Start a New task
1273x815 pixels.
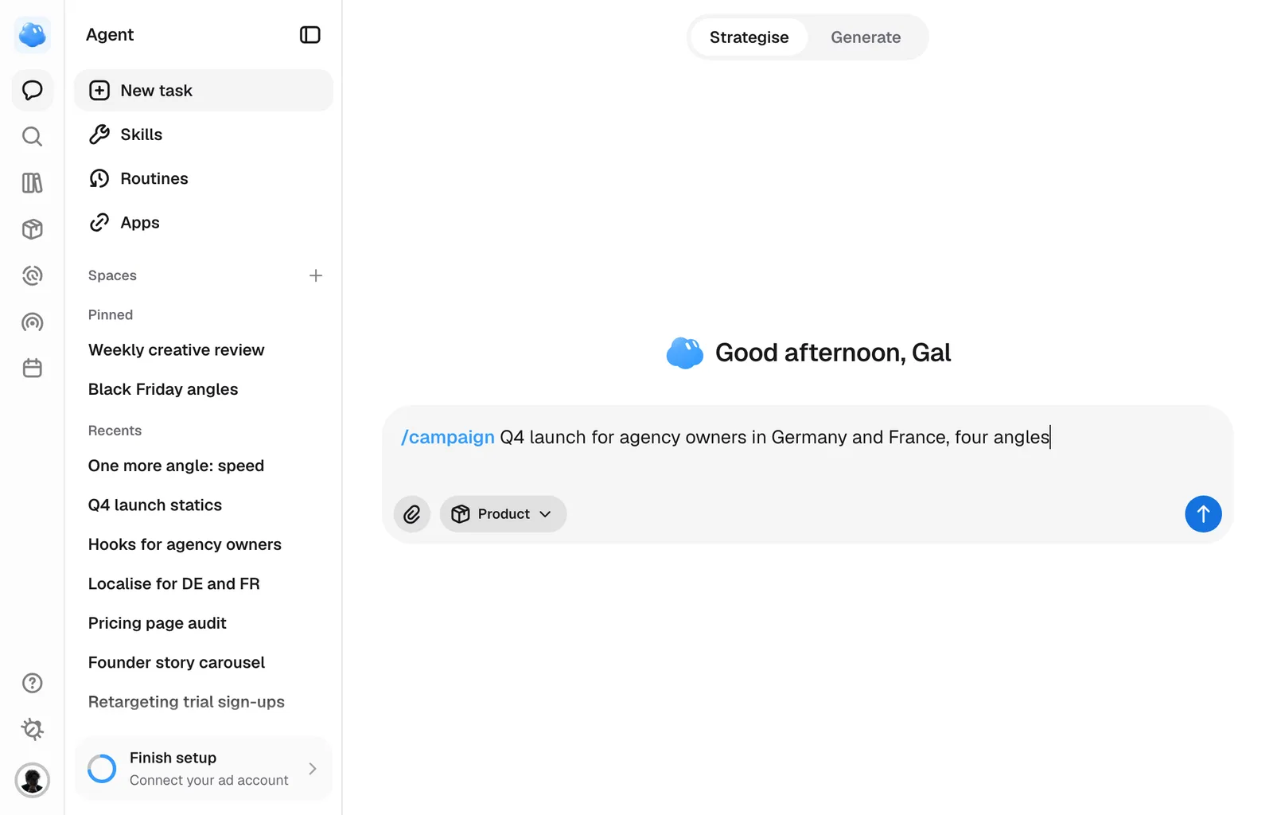click(x=204, y=91)
